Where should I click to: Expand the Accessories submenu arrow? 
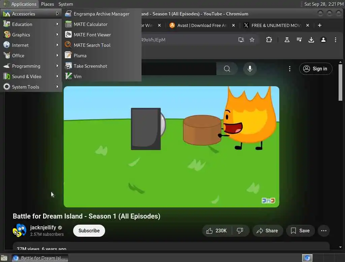point(57,14)
